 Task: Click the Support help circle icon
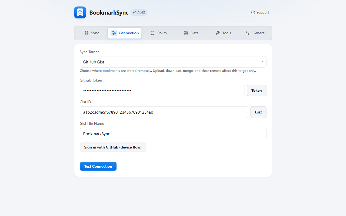click(253, 12)
